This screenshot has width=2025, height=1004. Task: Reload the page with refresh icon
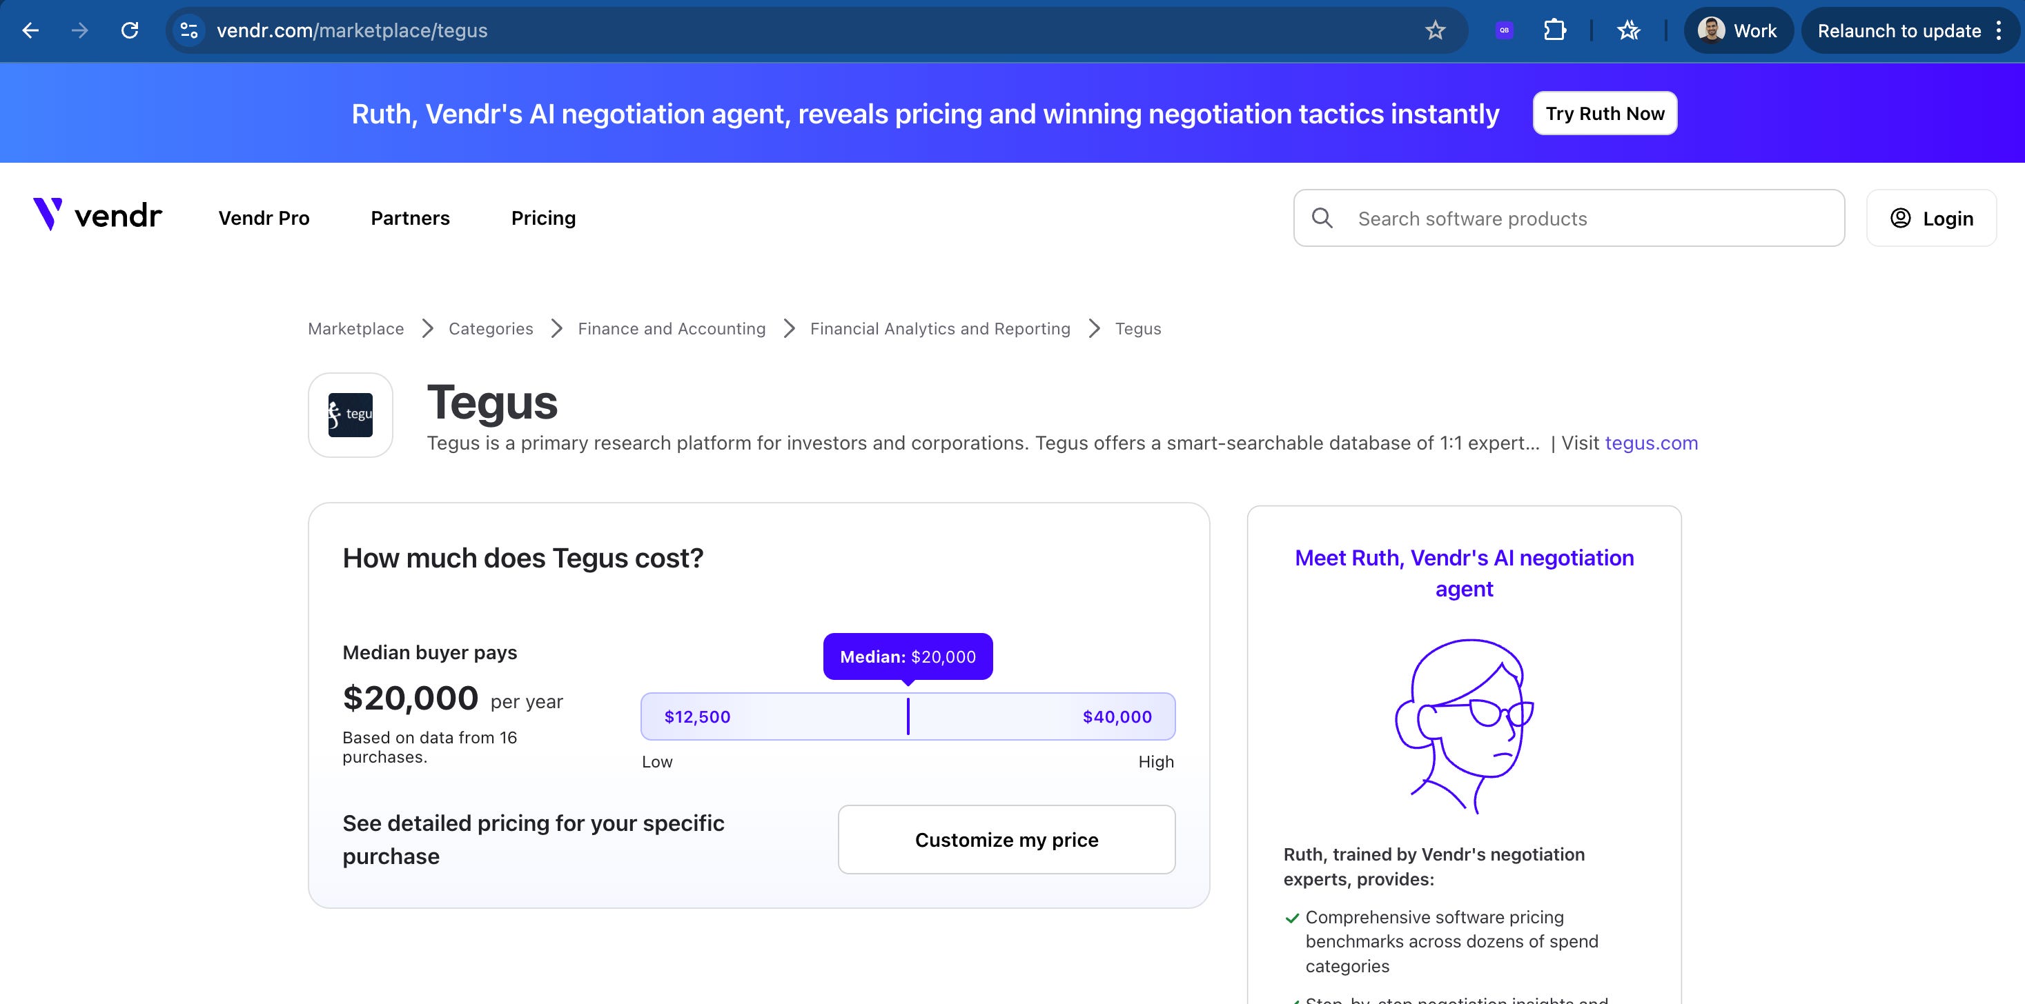tap(130, 30)
